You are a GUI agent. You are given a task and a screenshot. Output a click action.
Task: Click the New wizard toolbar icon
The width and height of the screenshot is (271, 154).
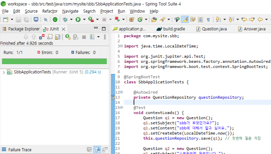pyautogui.click(x=6, y=19)
